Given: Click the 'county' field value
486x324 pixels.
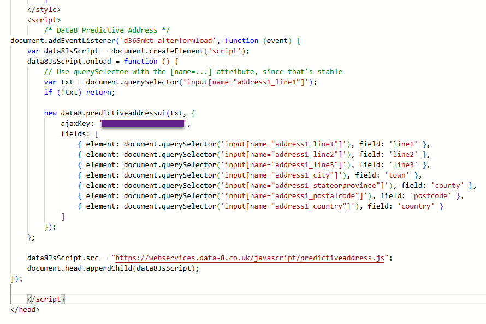Looking at the screenshot, I should 448,186.
